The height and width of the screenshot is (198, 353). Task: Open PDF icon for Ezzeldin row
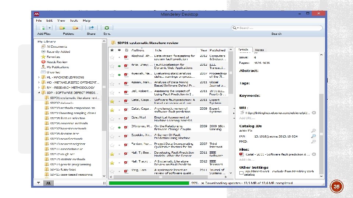126,136
